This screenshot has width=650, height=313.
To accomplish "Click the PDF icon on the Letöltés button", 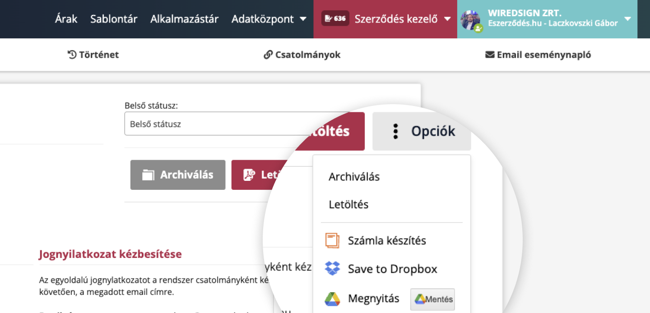I will [x=249, y=175].
